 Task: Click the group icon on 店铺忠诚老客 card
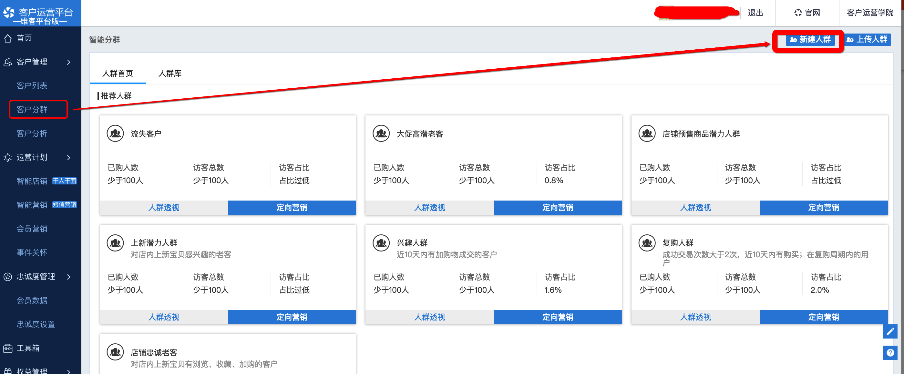point(115,352)
